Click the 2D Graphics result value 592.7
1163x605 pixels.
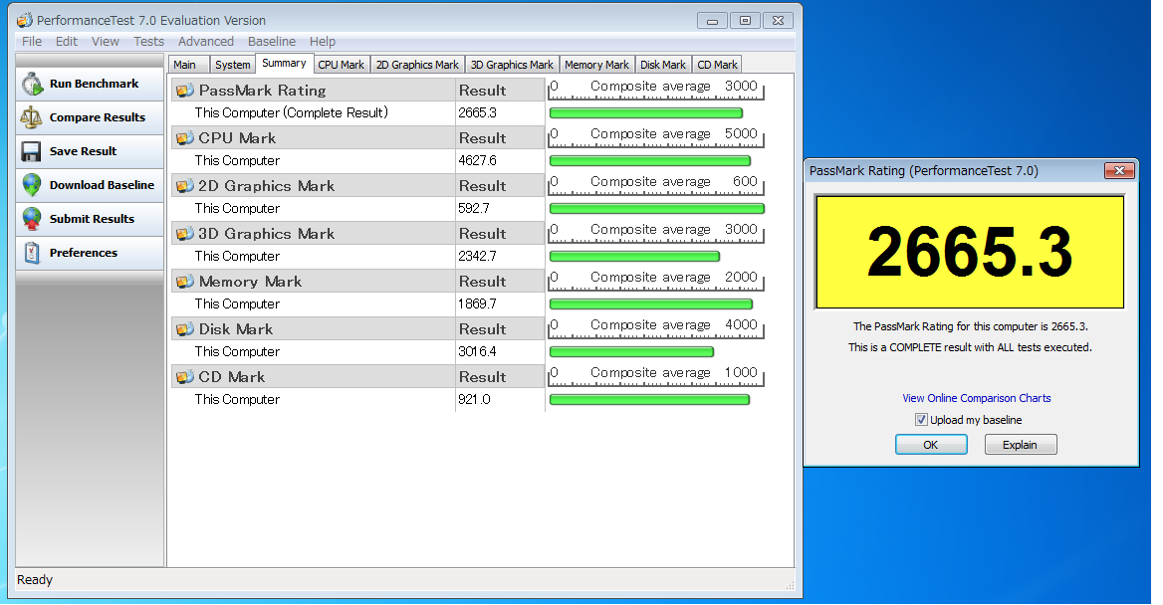473,208
